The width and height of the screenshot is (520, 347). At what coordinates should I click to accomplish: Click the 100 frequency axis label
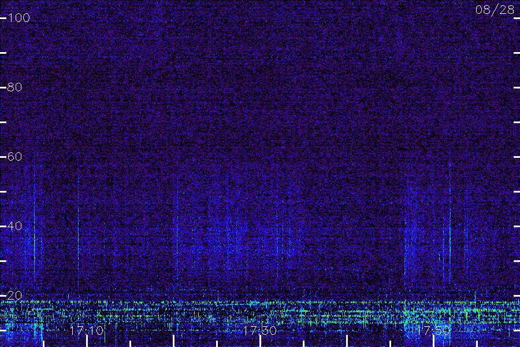tap(18, 18)
